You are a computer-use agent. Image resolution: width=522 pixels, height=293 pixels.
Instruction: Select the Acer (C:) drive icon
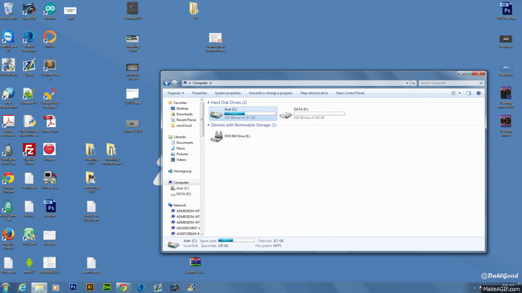[x=216, y=113]
